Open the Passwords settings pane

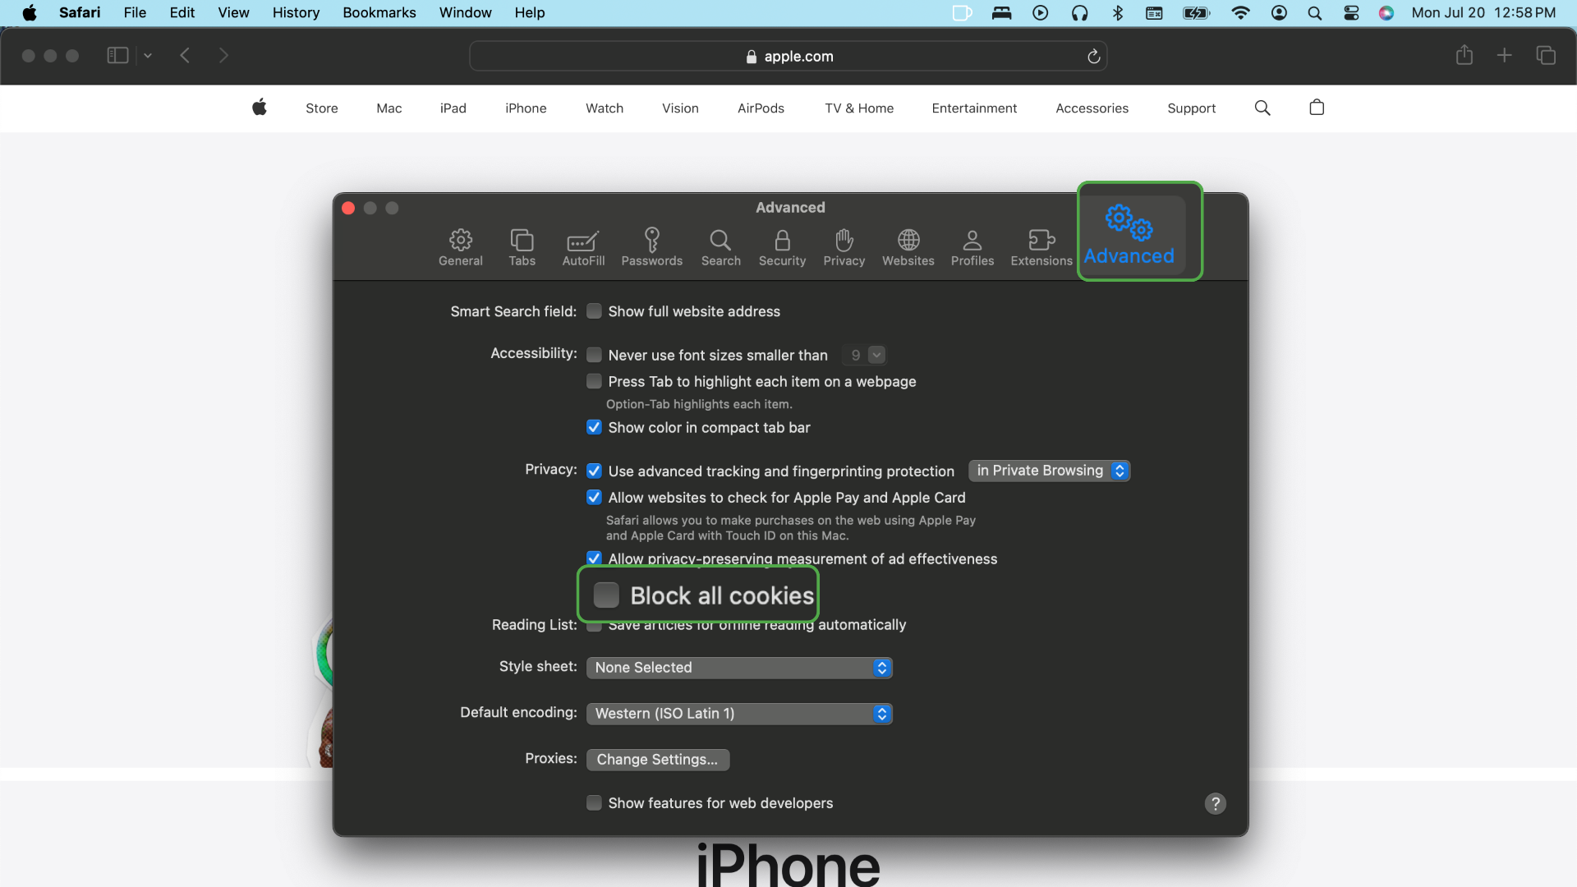coord(651,247)
